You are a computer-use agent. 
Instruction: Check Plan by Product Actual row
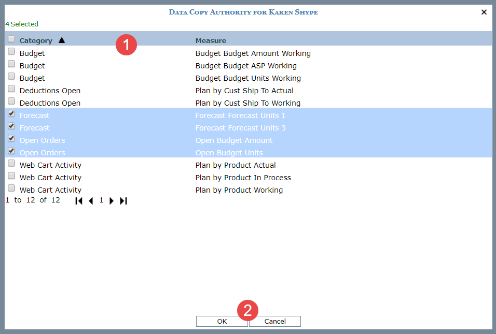pyautogui.click(x=11, y=163)
